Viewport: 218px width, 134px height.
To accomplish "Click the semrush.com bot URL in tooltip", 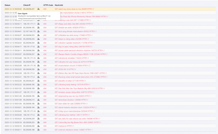I will pos(32,18).
